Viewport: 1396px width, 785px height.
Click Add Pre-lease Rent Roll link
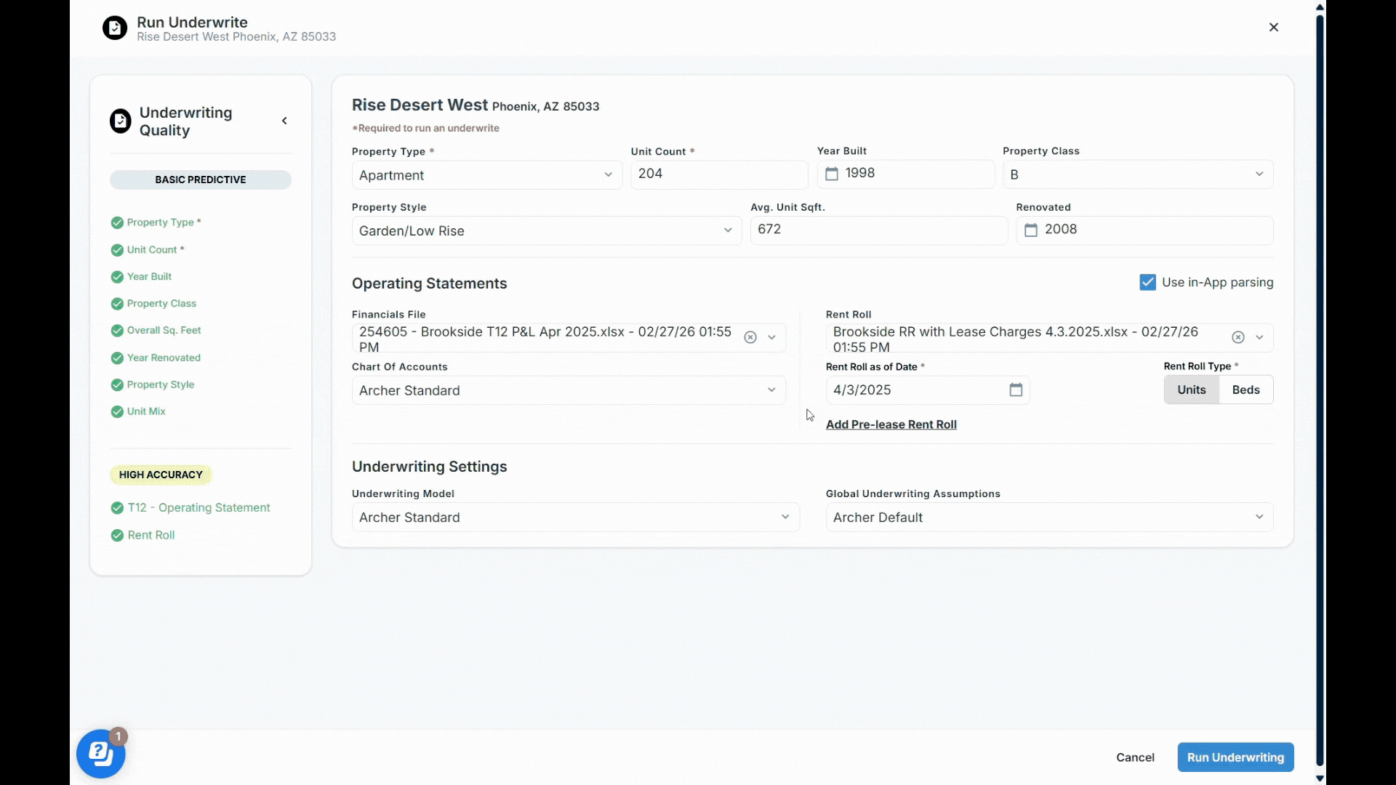(x=891, y=424)
